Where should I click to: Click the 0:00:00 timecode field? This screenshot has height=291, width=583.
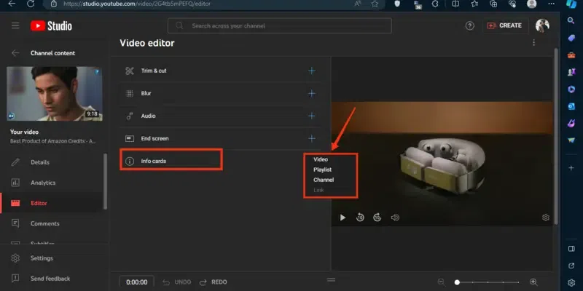[x=136, y=282]
